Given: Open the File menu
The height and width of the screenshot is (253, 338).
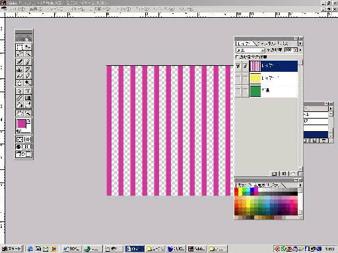Looking at the screenshot, I should 17,9.
